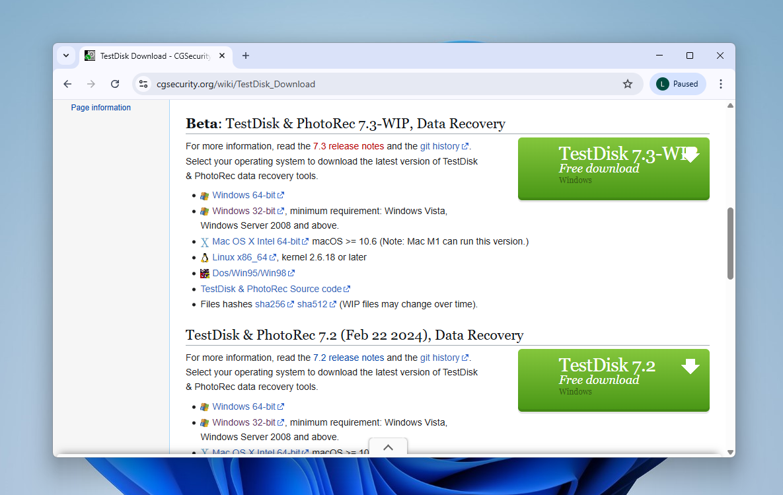Click the Windows flag icon beside 7.3-WIP 32-bit

pyautogui.click(x=205, y=211)
